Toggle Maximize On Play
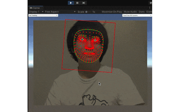This screenshot has width=180, height=112. 112,12
